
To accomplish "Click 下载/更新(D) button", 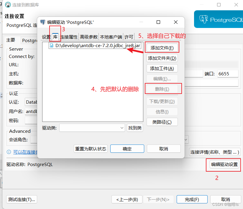I will [162, 102].
